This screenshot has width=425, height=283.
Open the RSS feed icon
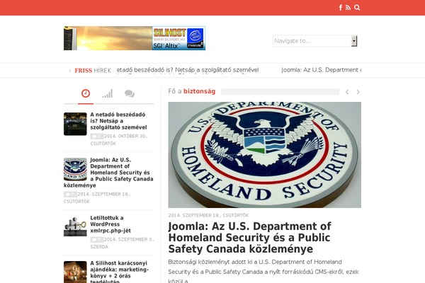tap(348, 8)
